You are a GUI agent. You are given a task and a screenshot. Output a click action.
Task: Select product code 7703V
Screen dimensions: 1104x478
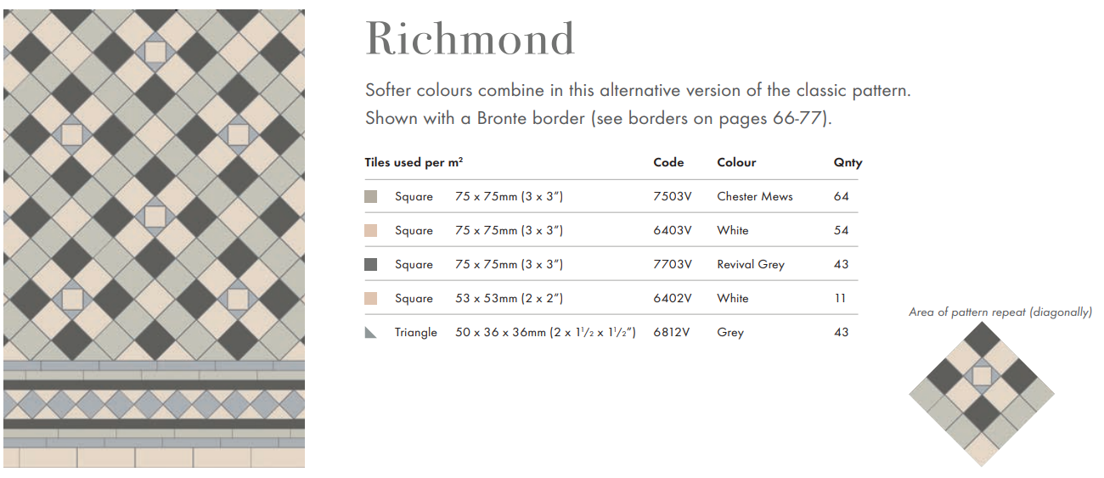tap(673, 265)
